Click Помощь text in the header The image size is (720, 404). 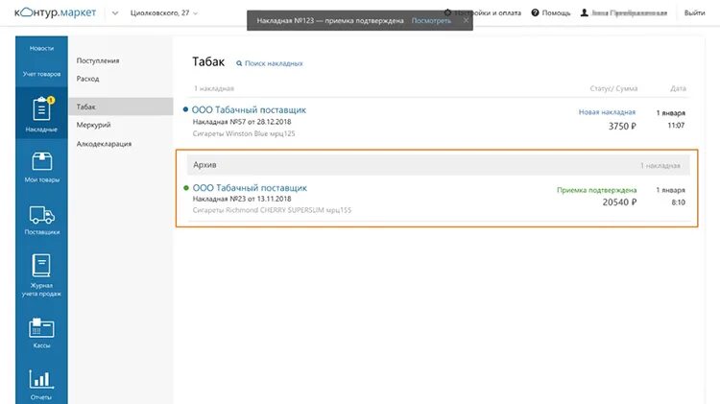click(x=556, y=12)
